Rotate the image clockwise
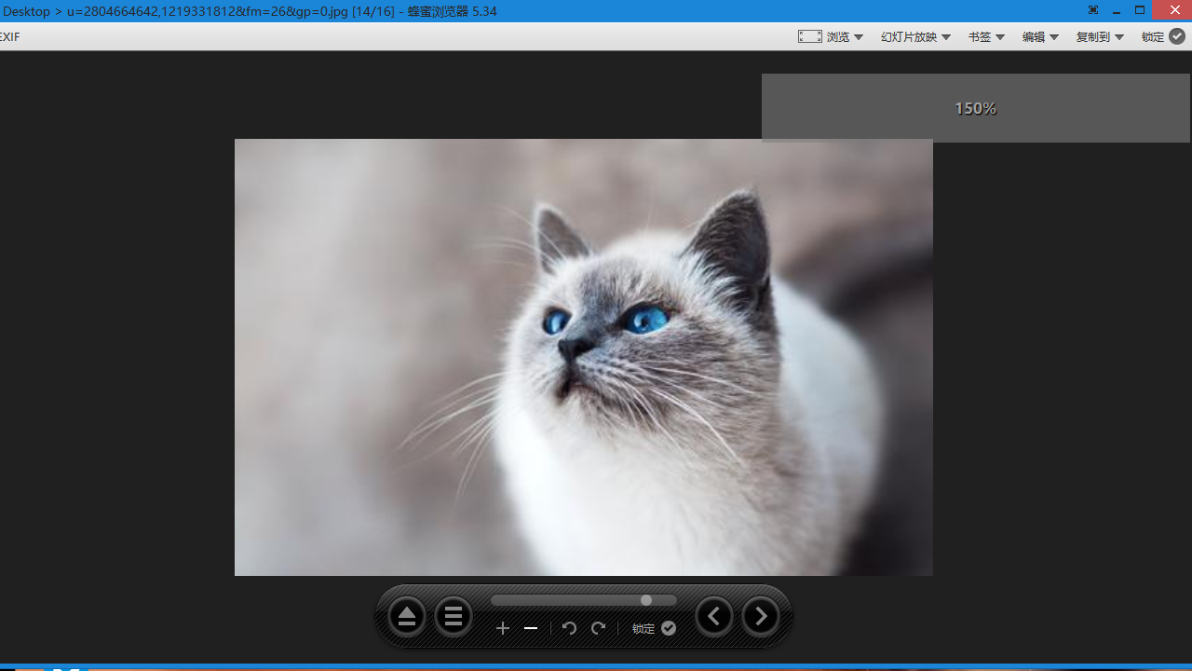Image resolution: width=1192 pixels, height=671 pixels. click(599, 629)
